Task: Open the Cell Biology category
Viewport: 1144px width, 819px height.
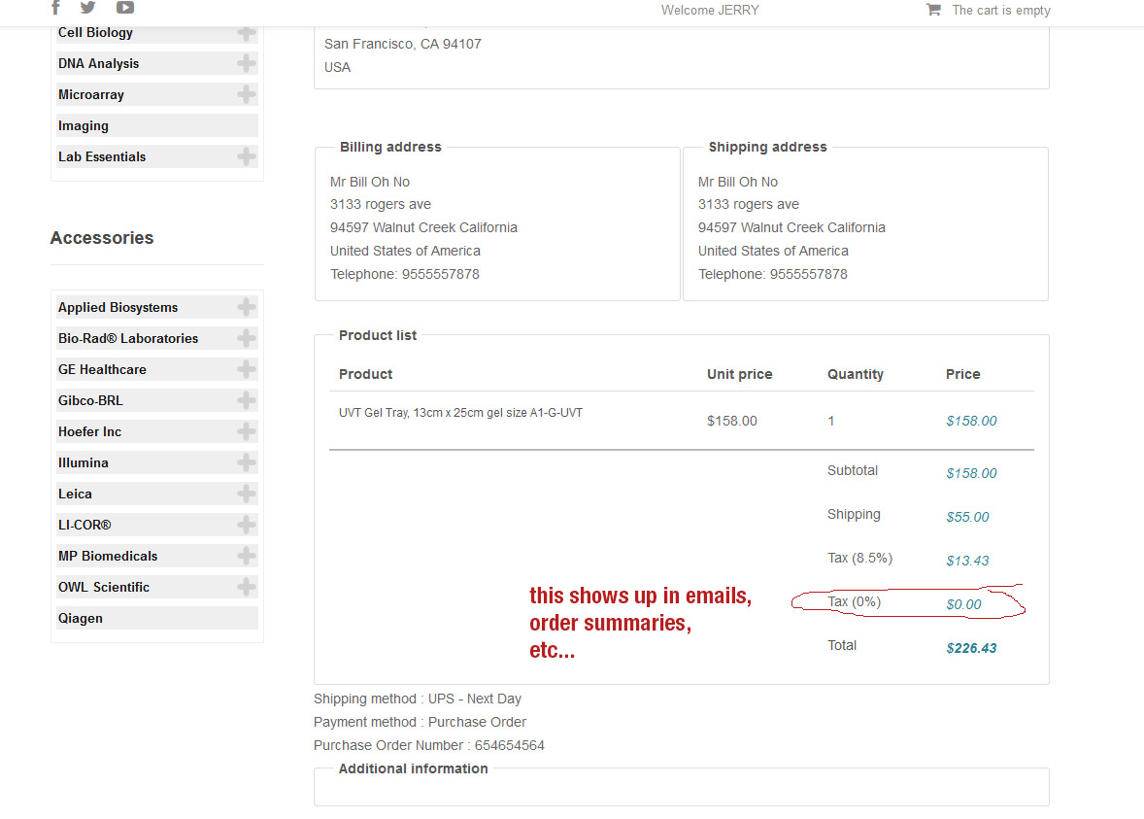Action: [x=95, y=33]
